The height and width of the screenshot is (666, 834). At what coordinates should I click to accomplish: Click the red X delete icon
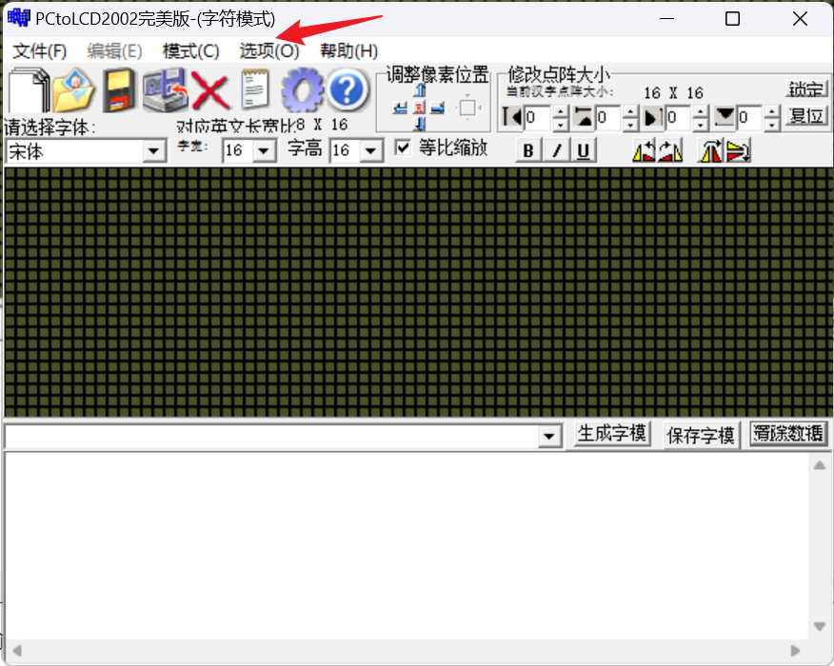pos(210,91)
